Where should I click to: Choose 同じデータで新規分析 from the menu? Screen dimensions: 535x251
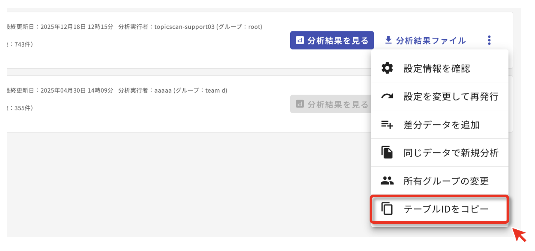451,152
